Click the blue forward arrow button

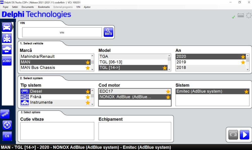(x=244, y=135)
